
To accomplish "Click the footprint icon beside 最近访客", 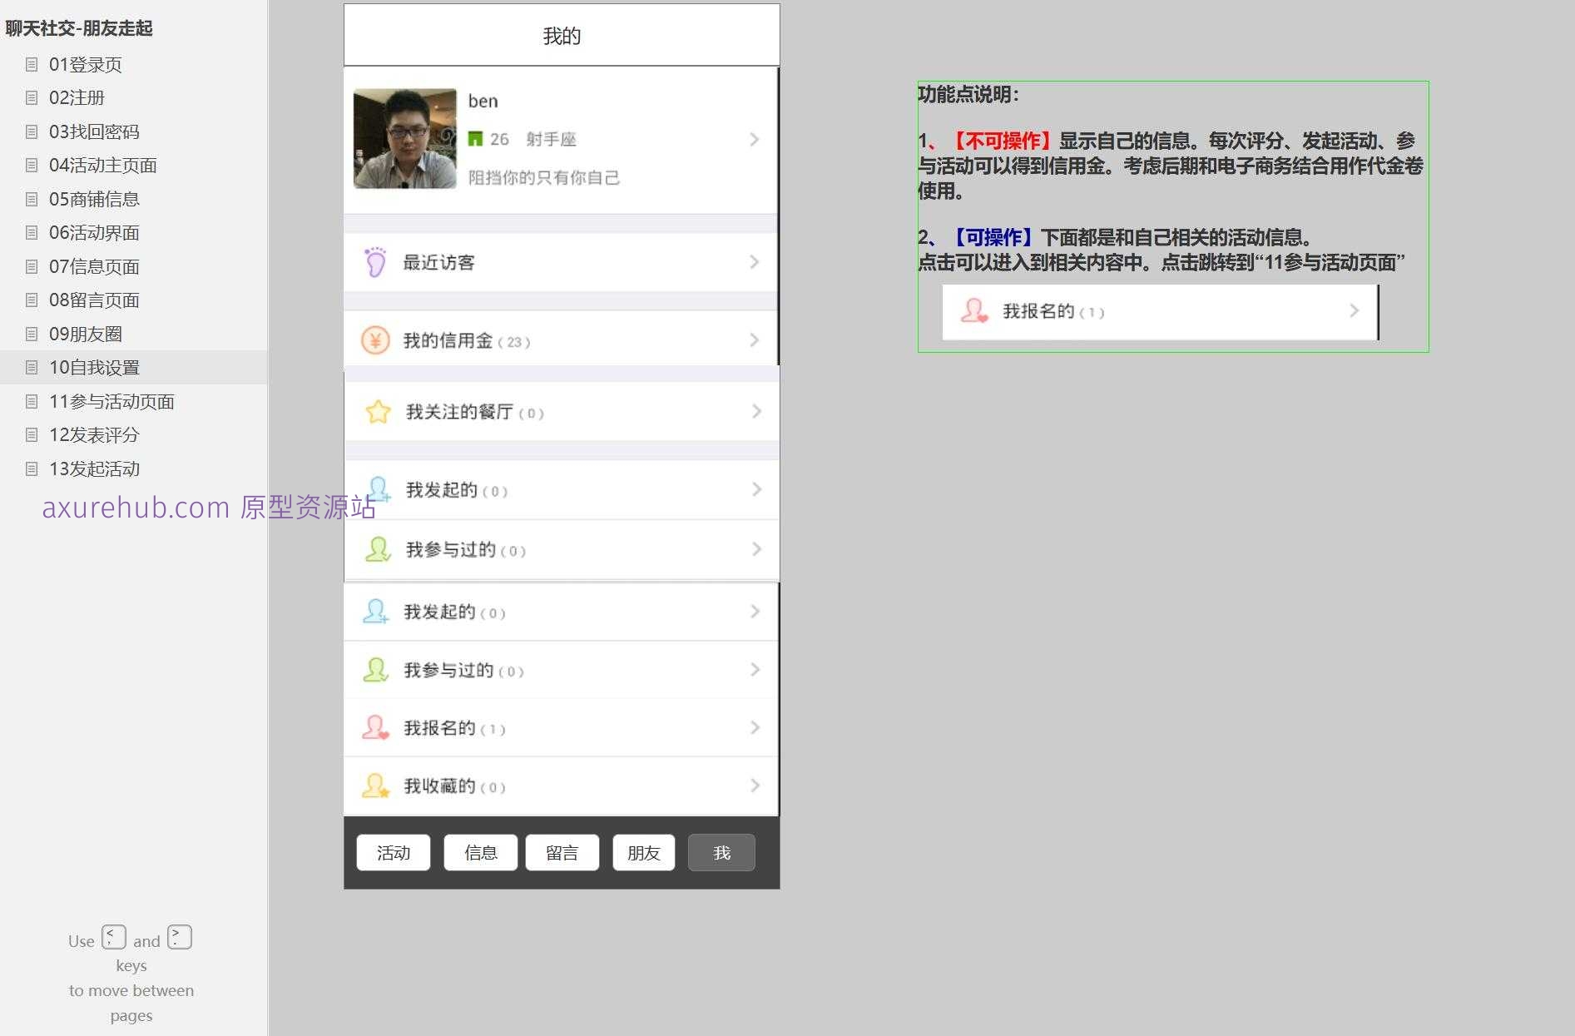I will pyautogui.click(x=377, y=261).
